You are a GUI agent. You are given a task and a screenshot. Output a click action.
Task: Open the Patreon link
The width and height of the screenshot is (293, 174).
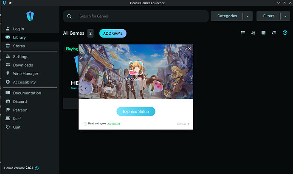[20, 110]
